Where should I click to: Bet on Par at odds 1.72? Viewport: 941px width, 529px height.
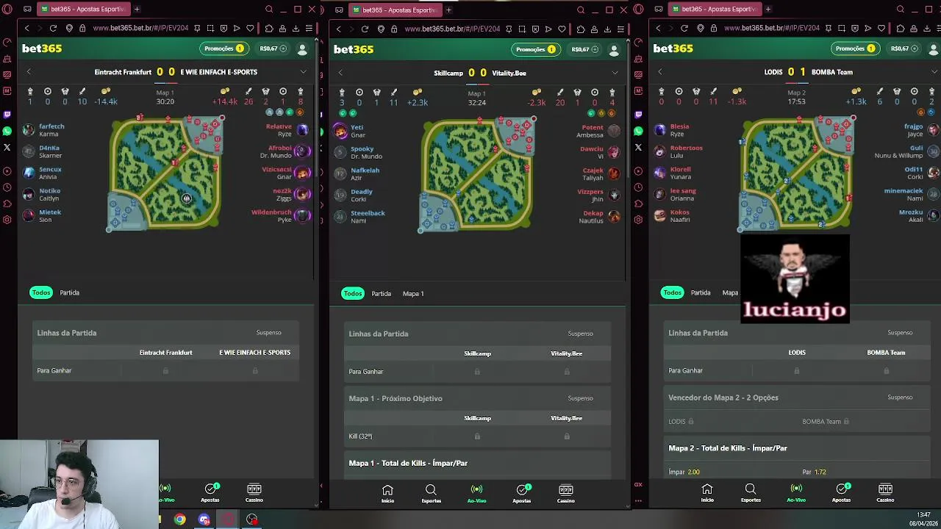coord(815,472)
